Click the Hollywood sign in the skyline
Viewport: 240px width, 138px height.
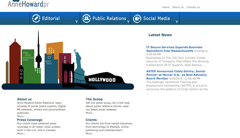click(x=102, y=80)
